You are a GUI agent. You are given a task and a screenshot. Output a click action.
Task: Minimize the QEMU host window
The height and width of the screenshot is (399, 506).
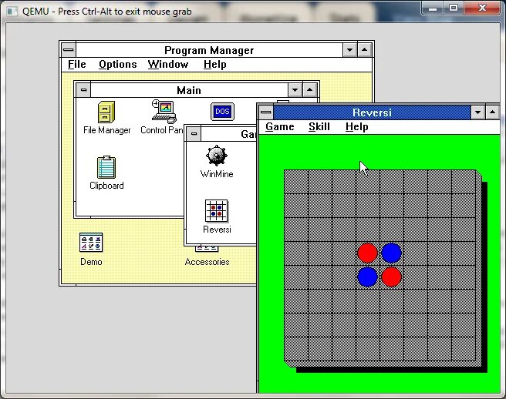(x=433, y=8)
